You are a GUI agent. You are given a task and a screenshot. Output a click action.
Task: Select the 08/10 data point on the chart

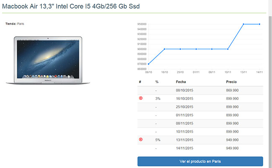pyautogui.click(x=149, y=64)
